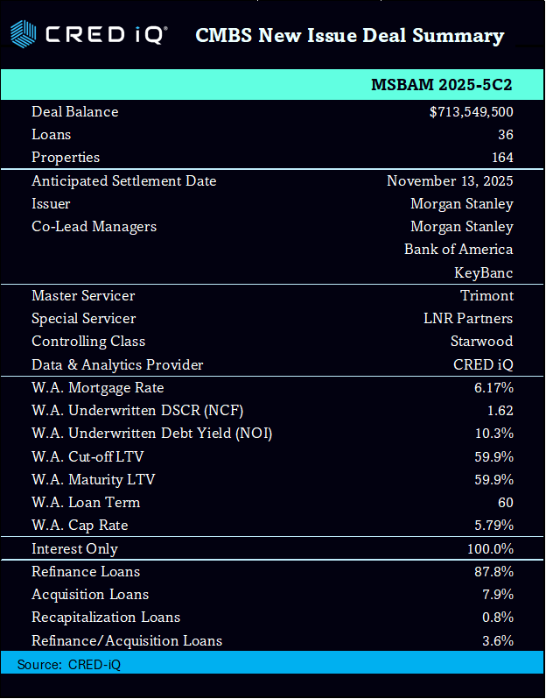Select the Deal Balance value $713,549,500
Image resolution: width=546 pixels, height=699 pixels.
tap(471, 112)
